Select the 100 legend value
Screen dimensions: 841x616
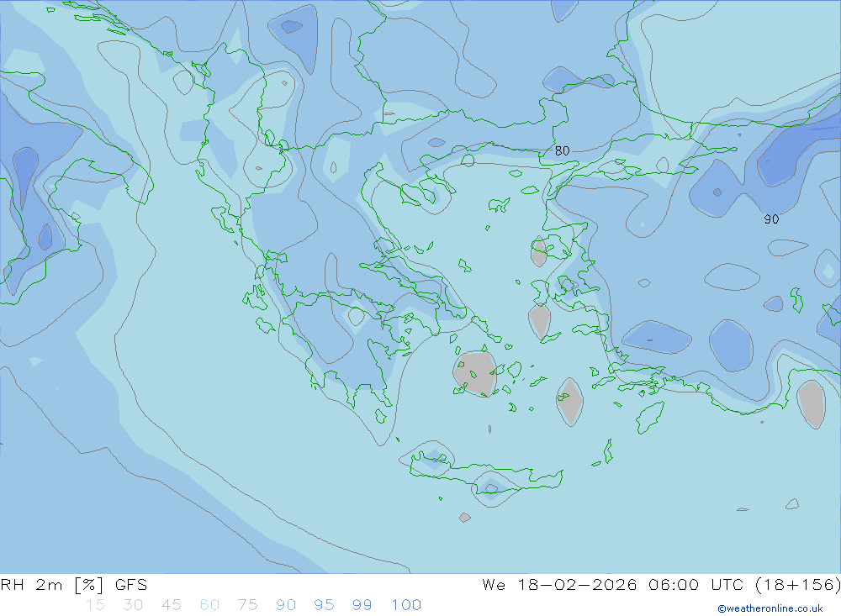[406, 605]
